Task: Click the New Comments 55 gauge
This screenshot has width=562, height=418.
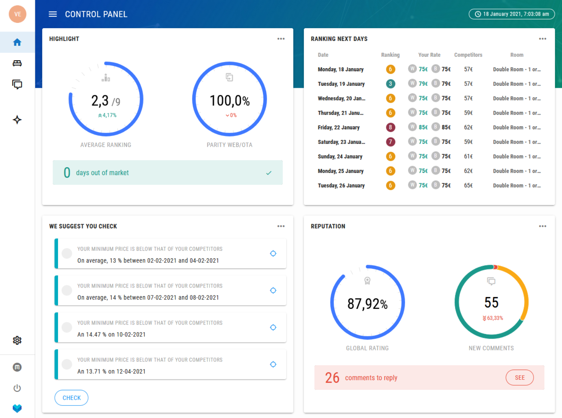Action: point(492,302)
